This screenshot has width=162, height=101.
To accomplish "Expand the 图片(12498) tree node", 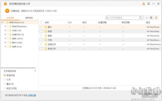I will pos(5,43).
